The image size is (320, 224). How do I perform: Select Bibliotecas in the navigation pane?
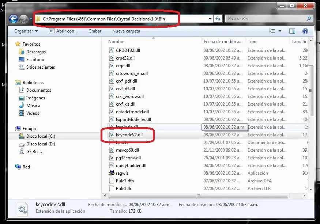(x=33, y=83)
